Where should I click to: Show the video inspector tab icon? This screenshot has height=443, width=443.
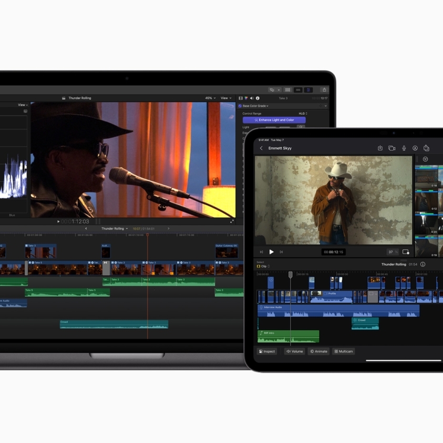241,98
